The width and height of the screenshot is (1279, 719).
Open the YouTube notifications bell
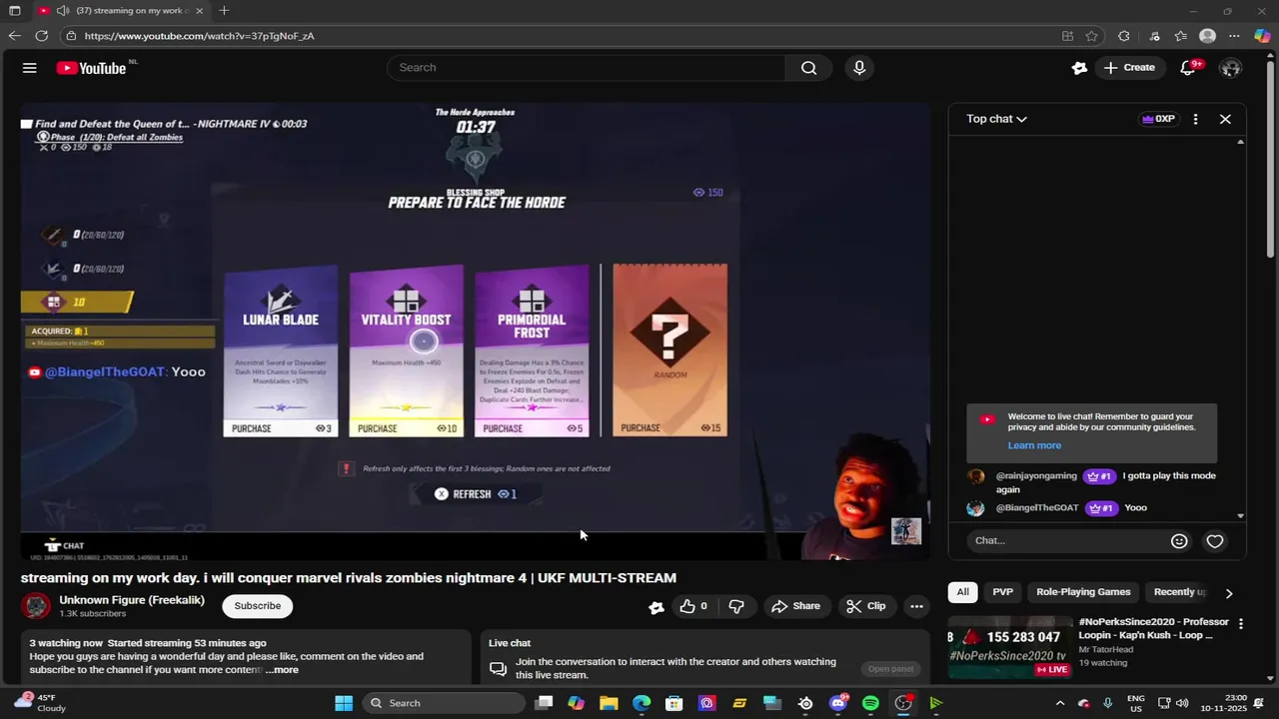[1188, 68]
